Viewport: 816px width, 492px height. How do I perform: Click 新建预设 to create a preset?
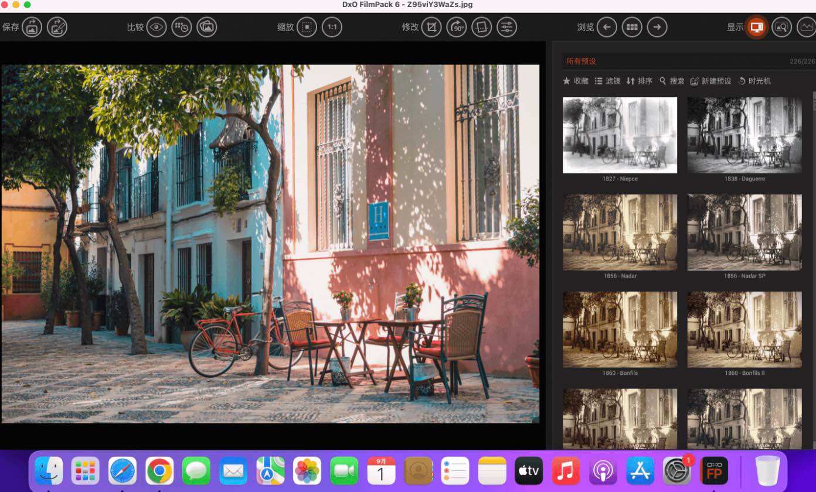point(710,81)
